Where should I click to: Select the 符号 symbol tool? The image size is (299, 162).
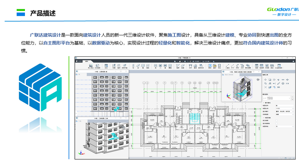pyautogui.click(x=237, y=66)
